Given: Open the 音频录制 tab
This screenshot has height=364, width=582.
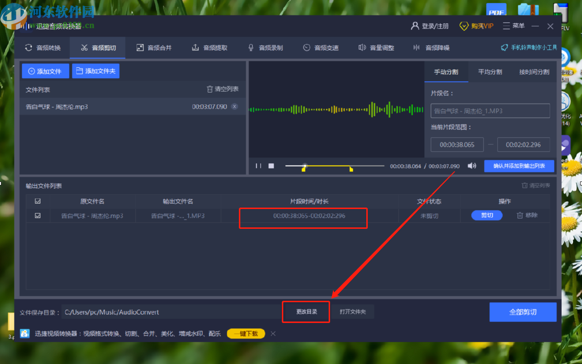Looking at the screenshot, I should [265, 48].
